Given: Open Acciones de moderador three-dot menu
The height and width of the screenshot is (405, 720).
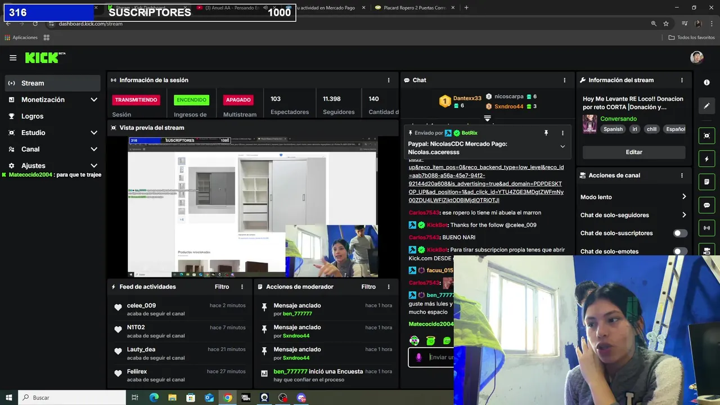Looking at the screenshot, I should coord(388,287).
